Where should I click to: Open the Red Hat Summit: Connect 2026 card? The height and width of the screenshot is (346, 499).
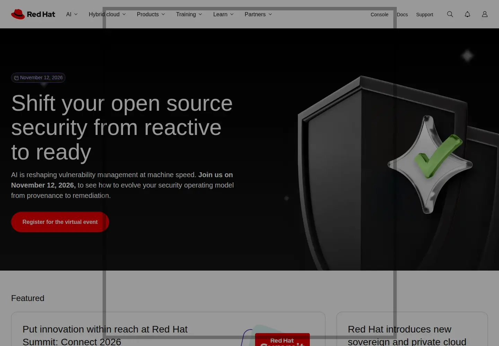[x=168, y=329]
